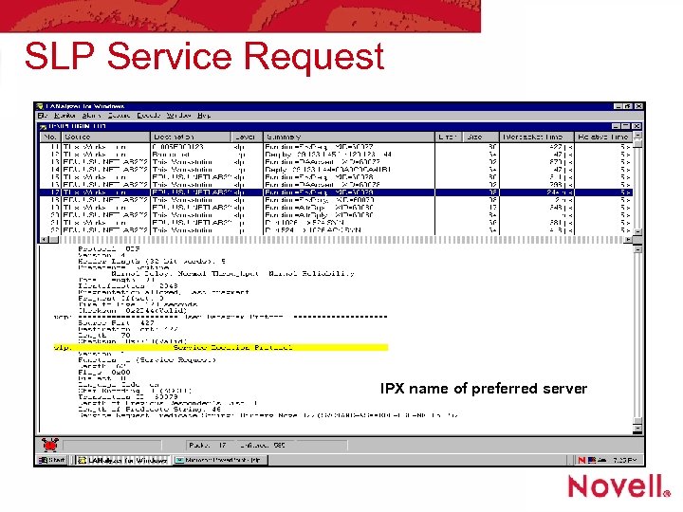The width and height of the screenshot is (683, 512).
Task: Click the flag language tray icon
Action: (x=592, y=460)
